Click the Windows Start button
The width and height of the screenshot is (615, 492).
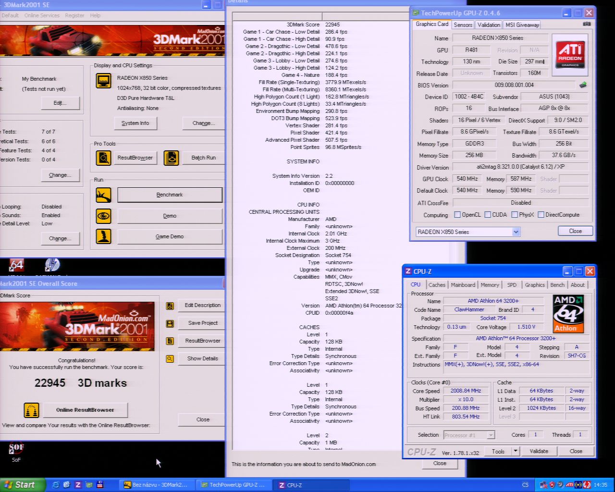click(23, 485)
